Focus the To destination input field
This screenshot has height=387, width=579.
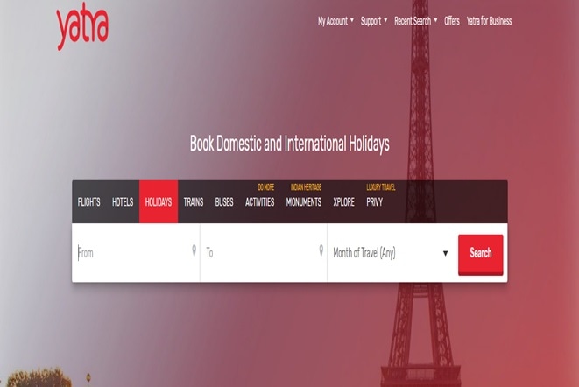pyautogui.click(x=258, y=253)
